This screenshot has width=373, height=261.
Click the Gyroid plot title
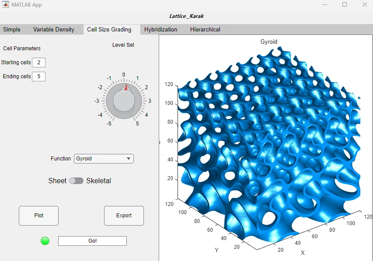click(269, 42)
